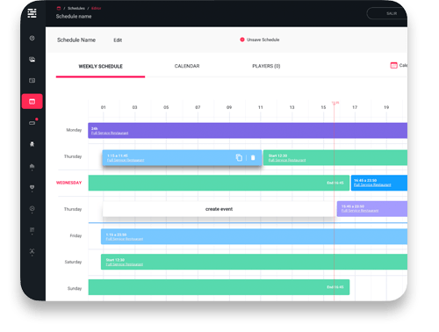Open the dashboard gauge icon in the sidebar
Viewport: 439px width, 332px height.
(32, 38)
